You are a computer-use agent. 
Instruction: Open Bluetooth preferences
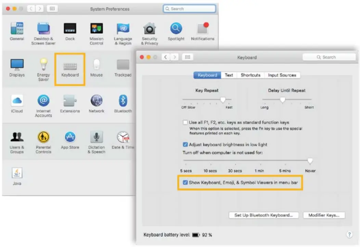pyautogui.click(x=123, y=104)
